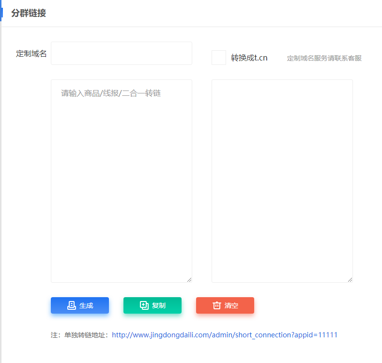This screenshot has height=363, width=382.
Task: Enable the 转换成t.cn checkbox
Action: tap(219, 58)
